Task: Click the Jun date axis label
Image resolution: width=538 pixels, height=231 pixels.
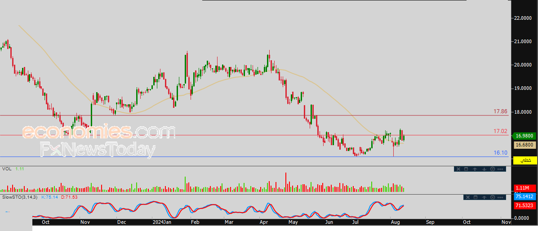Action: click(329, 222)
